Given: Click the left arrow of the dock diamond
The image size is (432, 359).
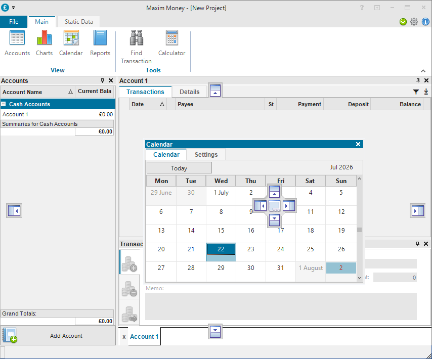Looking at the screenshot, I should (x=261, y=206).
